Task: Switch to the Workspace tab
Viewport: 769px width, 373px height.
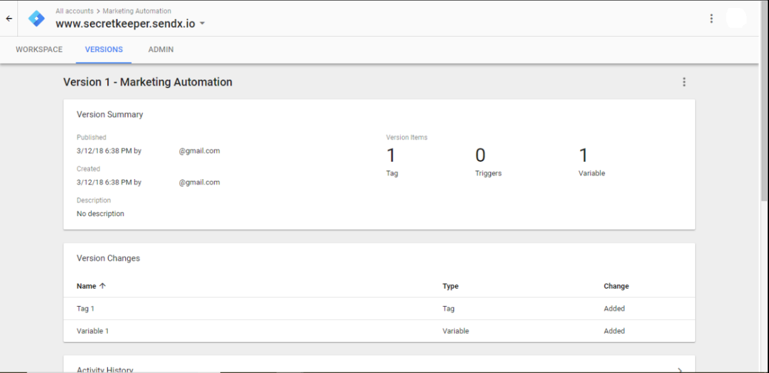Action: (39, 50)
